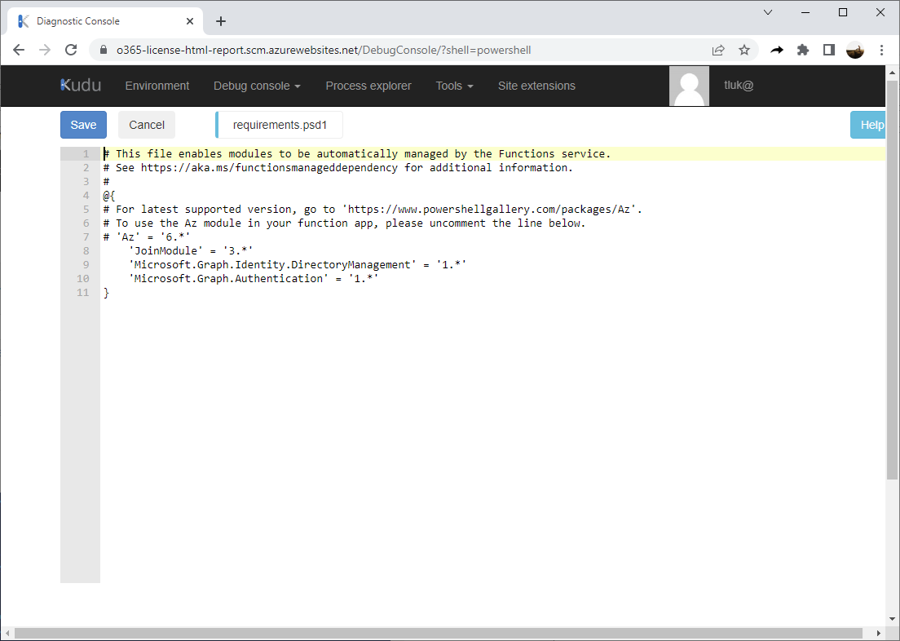900x641 pixels.
Task: Click the closing brace on line 11
Action: coord(106,292)
